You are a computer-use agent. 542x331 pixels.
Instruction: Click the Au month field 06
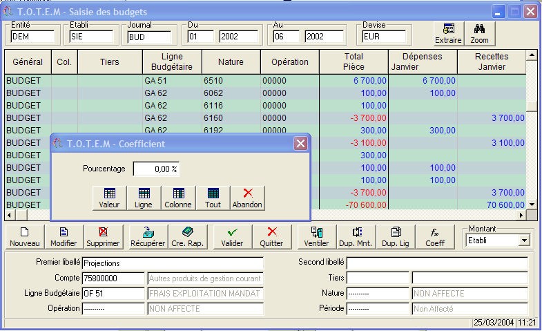pyautogui.click(x=287, y=37)
